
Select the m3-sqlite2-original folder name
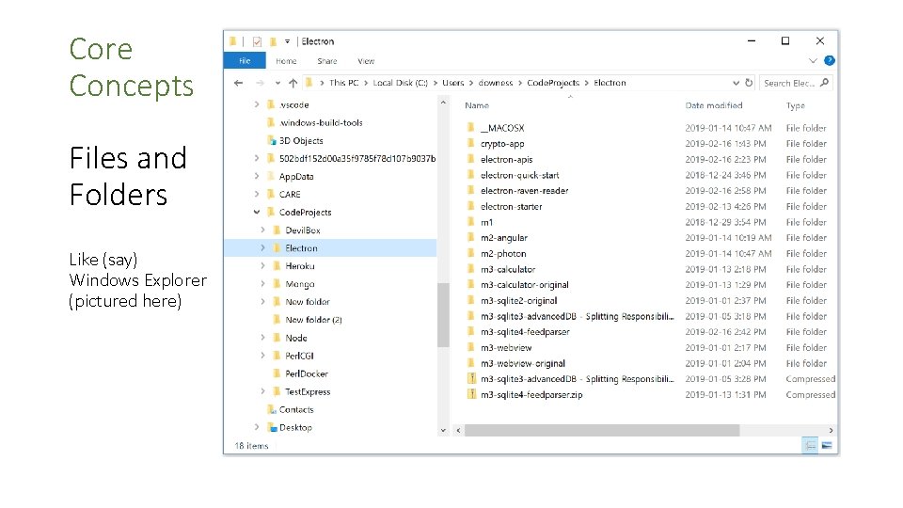pos(519,301)
